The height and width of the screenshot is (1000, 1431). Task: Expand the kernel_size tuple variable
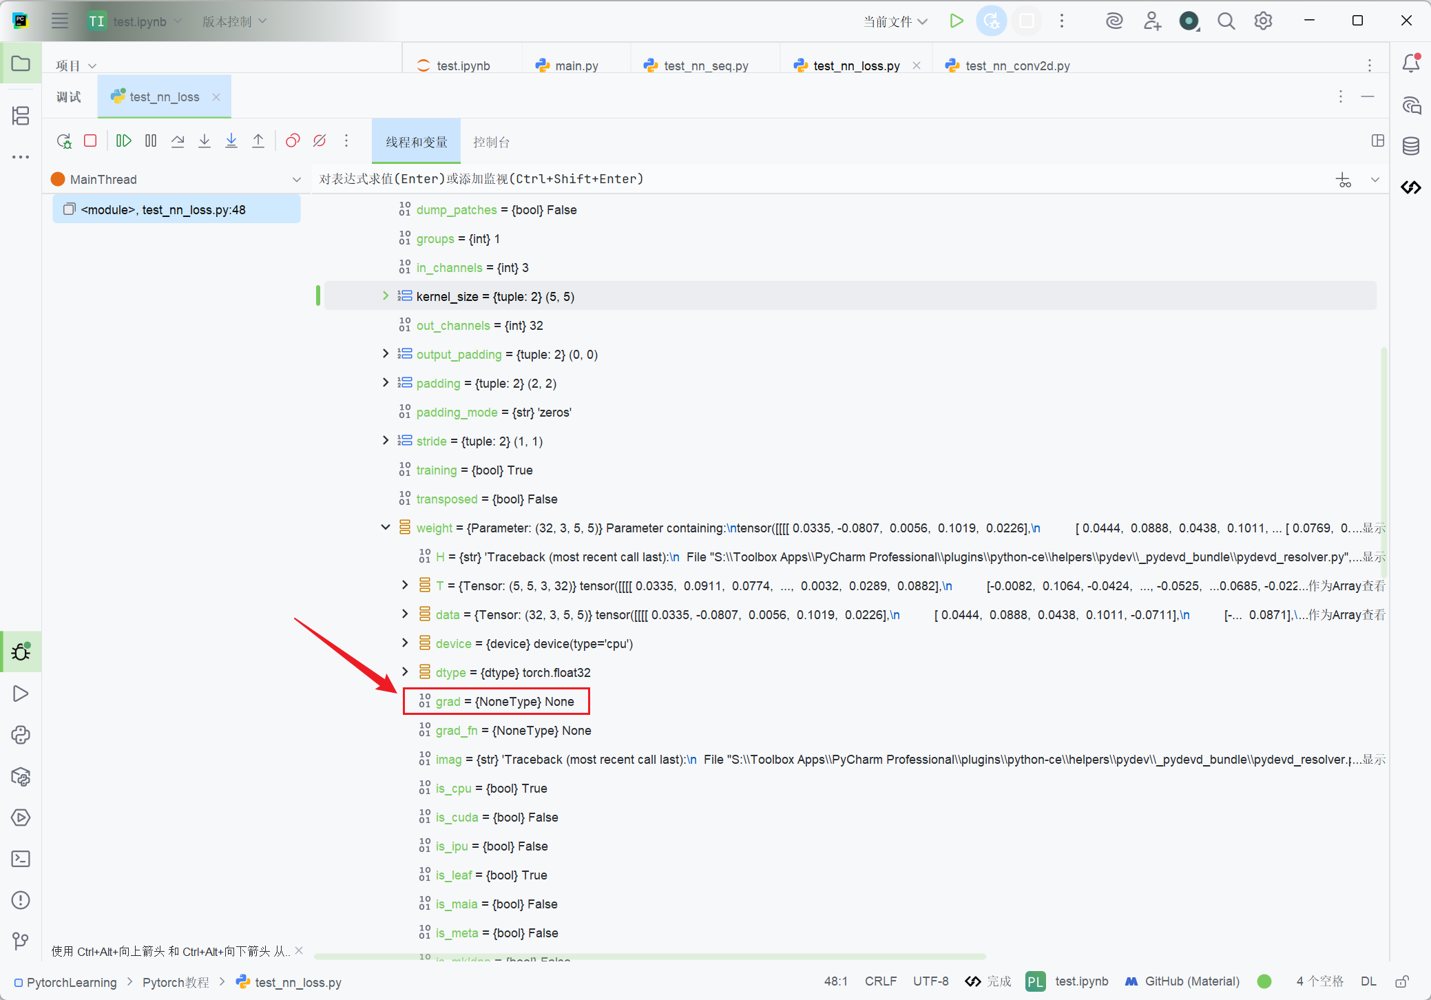tap(386, 296)
